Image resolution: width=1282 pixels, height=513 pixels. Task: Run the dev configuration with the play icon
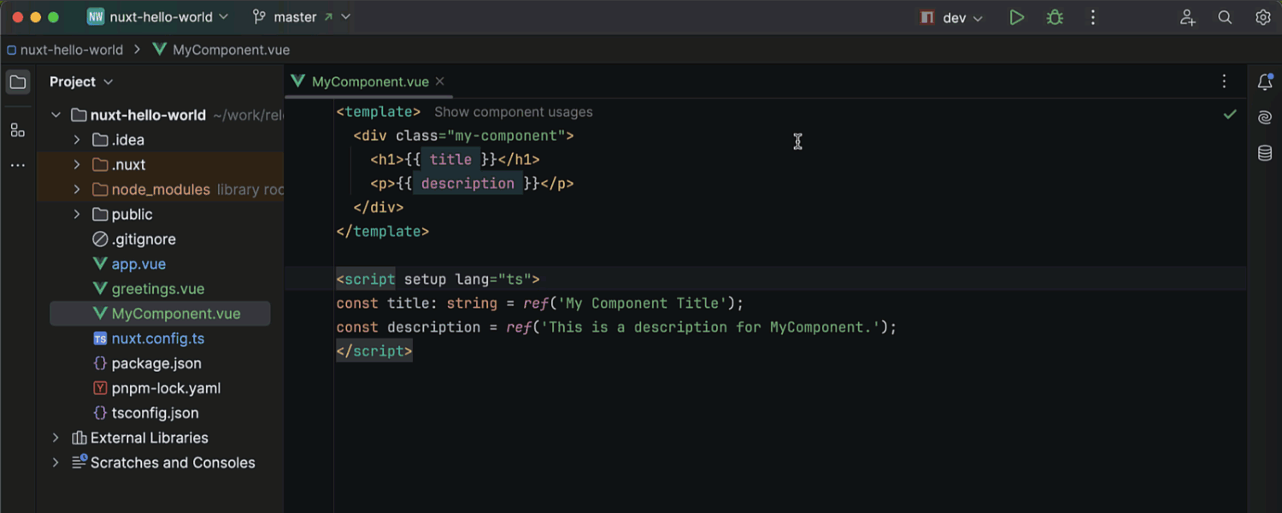click(x=1016, y=16)
